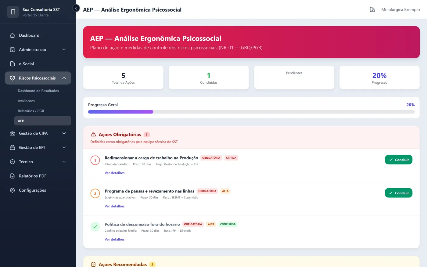Viewport: 427px width, 267px height.
Task: Click the Dashboard home icon
Action: click(x=13, y=35)
